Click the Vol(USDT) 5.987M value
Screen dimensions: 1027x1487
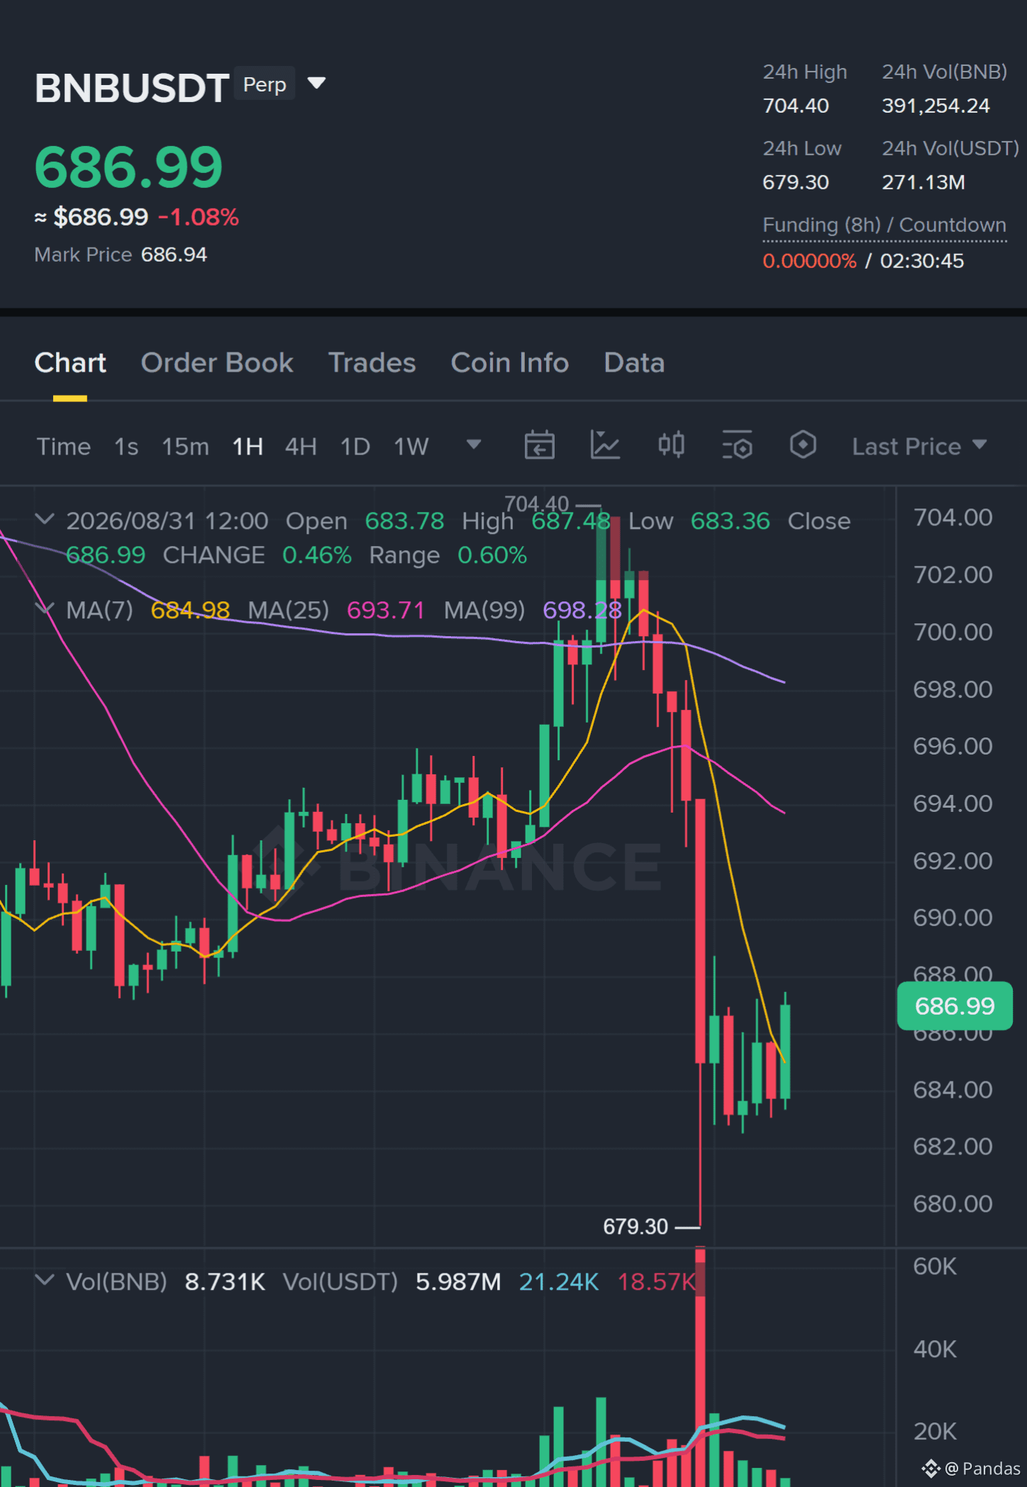458,1282
